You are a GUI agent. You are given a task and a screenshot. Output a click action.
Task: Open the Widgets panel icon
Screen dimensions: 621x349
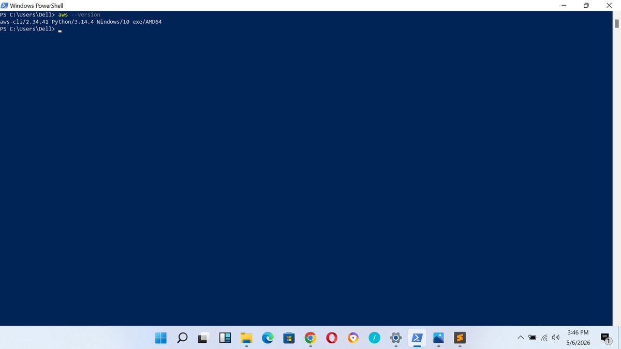[225, 338]
